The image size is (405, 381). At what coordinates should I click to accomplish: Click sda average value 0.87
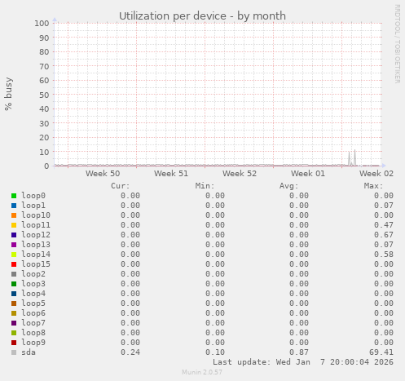299,352
